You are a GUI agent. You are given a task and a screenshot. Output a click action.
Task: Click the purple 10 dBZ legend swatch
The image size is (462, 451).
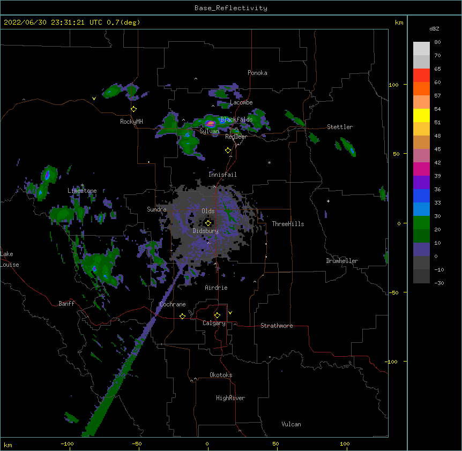point(421,250)
